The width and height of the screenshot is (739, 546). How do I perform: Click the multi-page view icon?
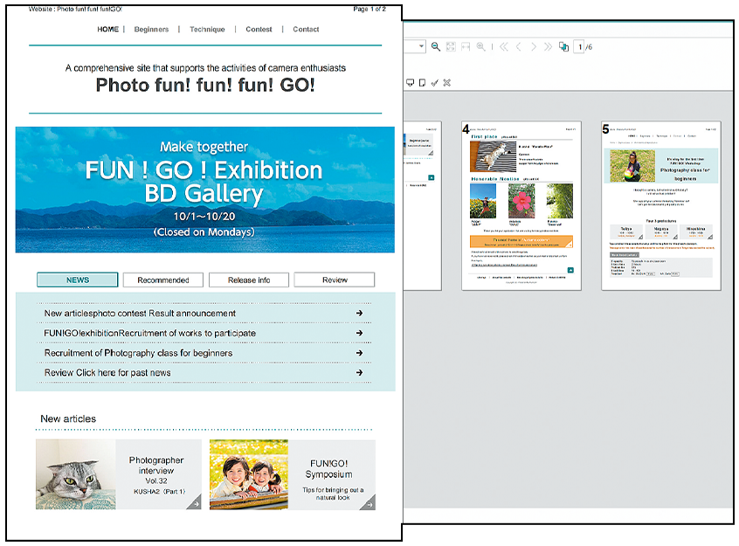[564, 46]
